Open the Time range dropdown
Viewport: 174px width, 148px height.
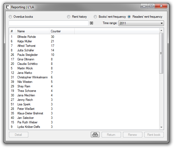coord(141,23)
